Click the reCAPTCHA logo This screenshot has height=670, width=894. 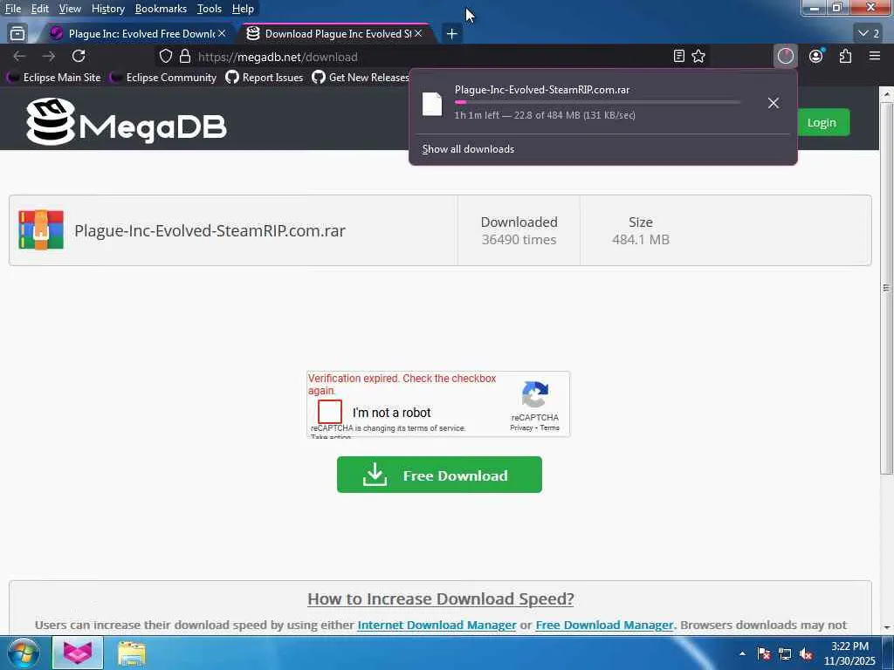[535, 395]
